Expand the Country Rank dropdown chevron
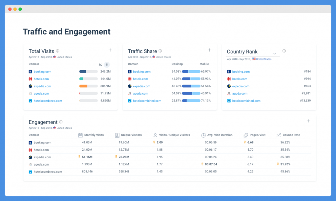This screenshot has width=336, height=201. tap(275, 54)
